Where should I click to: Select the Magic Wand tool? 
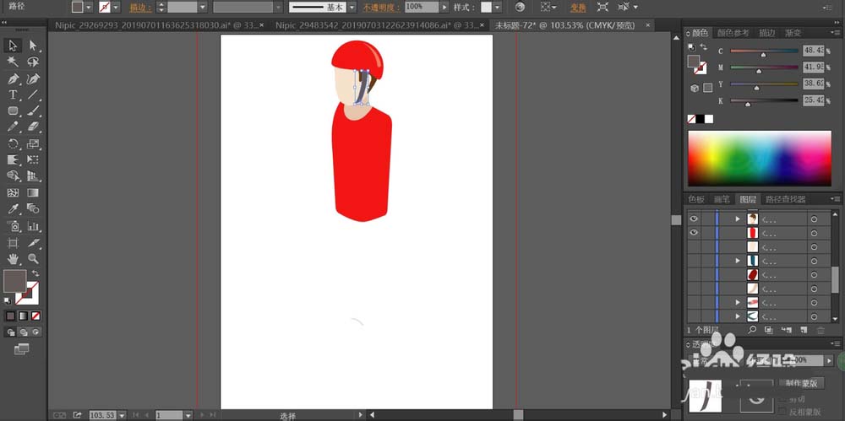(x=14, y=62)
